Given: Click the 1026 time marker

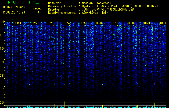Looking at the screenshot, I should (99, 23).
